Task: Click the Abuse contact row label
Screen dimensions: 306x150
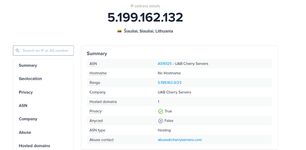Action: (102, 140)
